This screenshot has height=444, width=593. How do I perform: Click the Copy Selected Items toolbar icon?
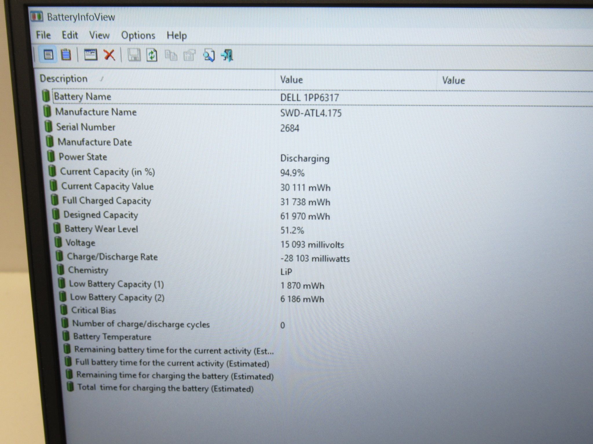point(171,55)
